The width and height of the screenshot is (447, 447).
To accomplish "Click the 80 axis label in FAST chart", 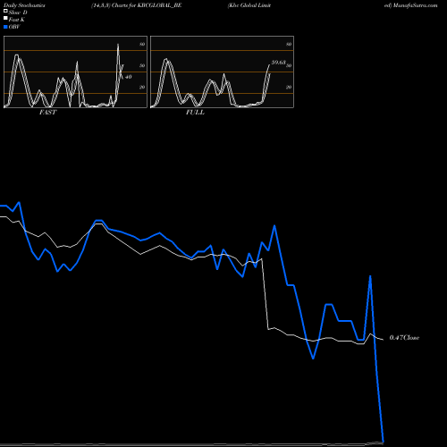I will tap(142, 44).
